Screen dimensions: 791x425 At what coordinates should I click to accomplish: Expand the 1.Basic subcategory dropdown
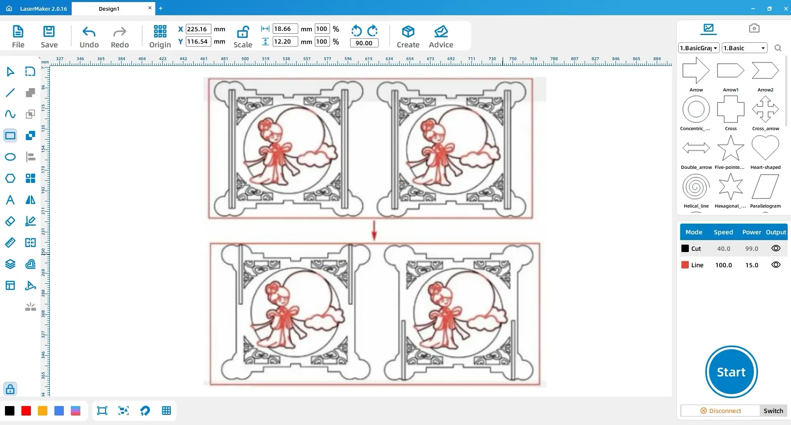tap(744, 48)
